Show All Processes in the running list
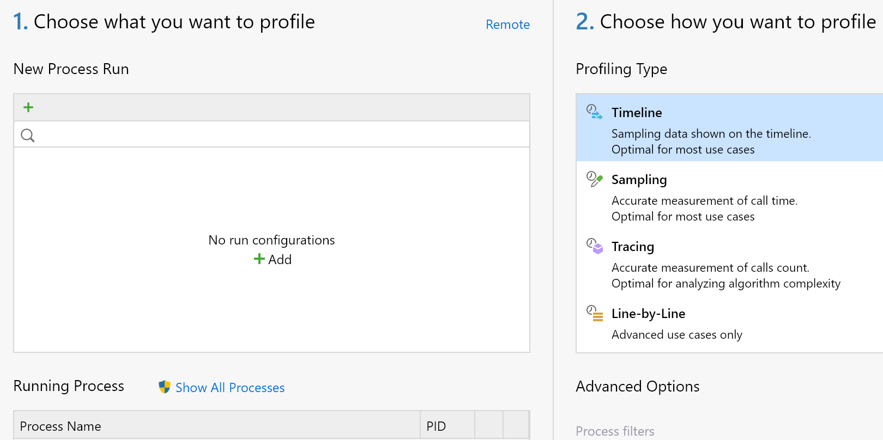The height and width of the screenshot is (440, 883). (230, 388)
